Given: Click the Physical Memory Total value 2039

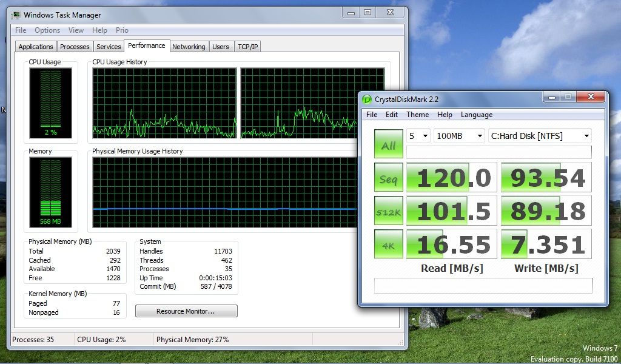Looking at the screenshot, I should (113, 251).
